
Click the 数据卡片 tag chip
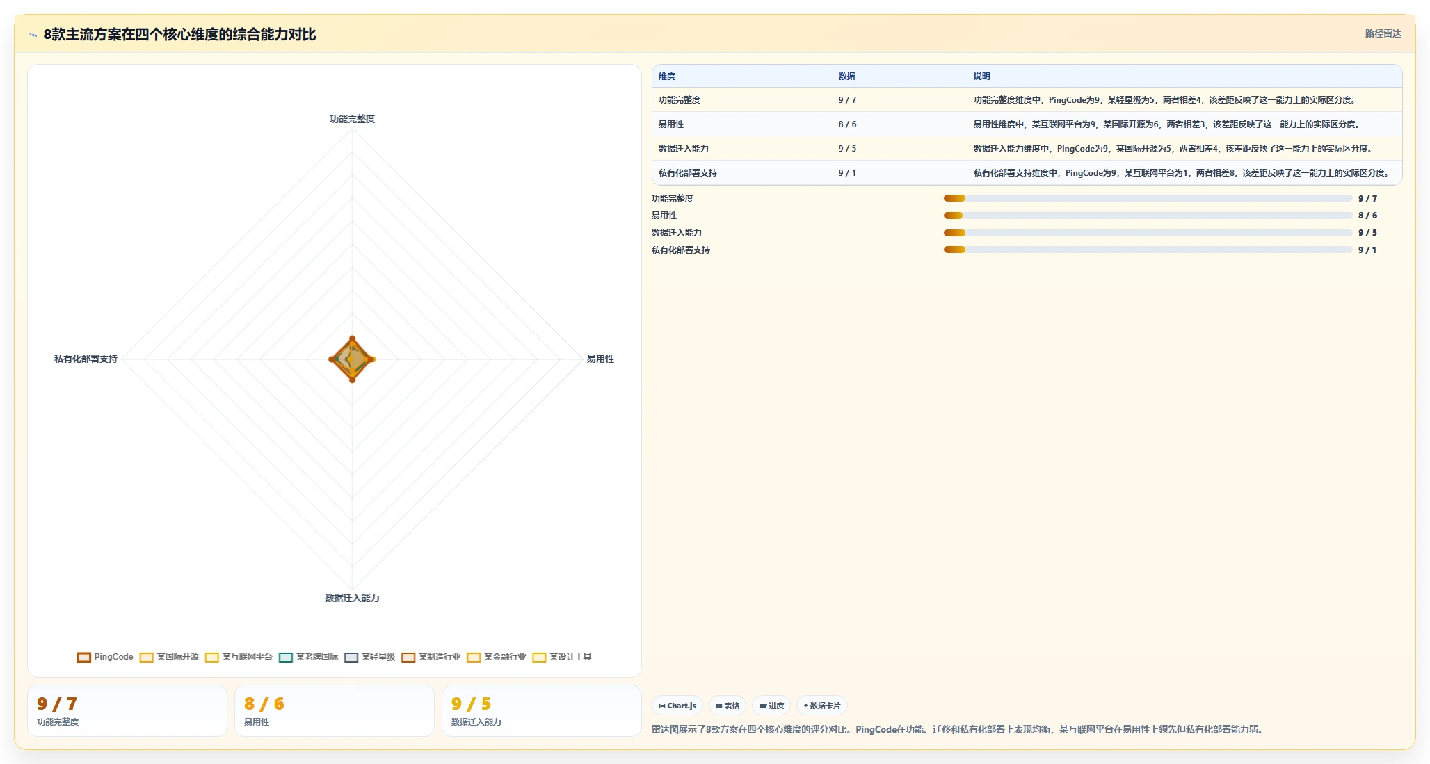pos(822,706)
